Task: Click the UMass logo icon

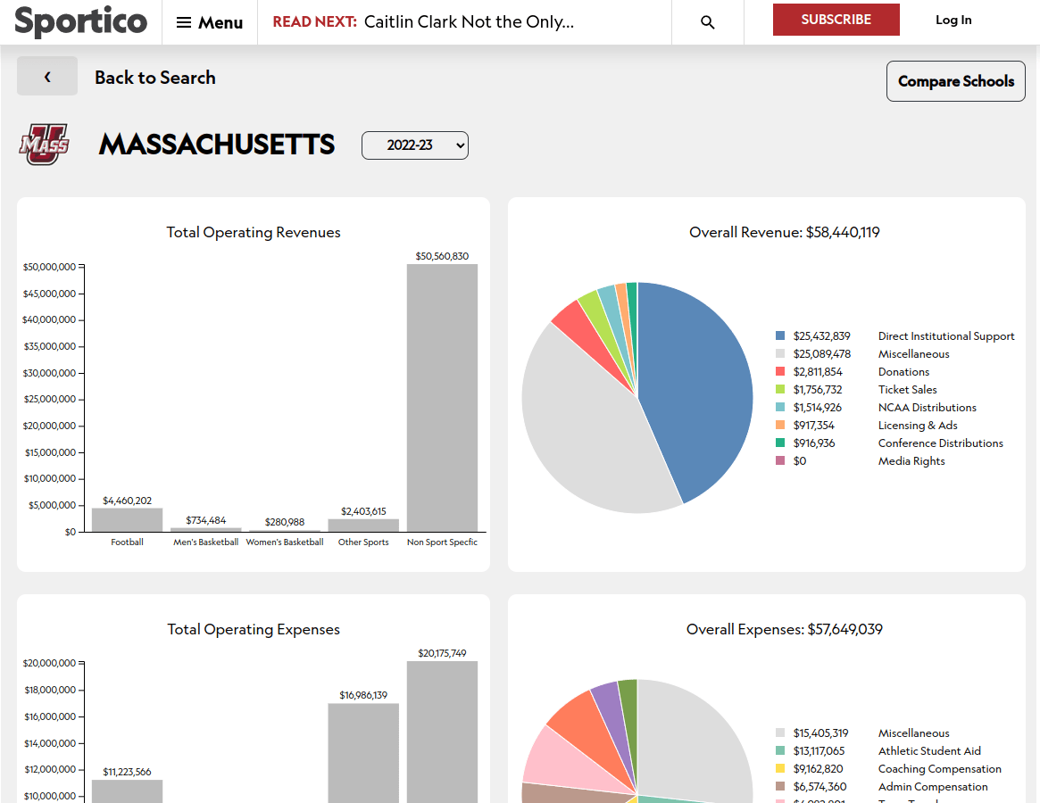Action: 44,144
